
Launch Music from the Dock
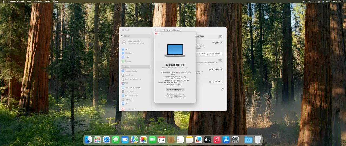(217, 140)
